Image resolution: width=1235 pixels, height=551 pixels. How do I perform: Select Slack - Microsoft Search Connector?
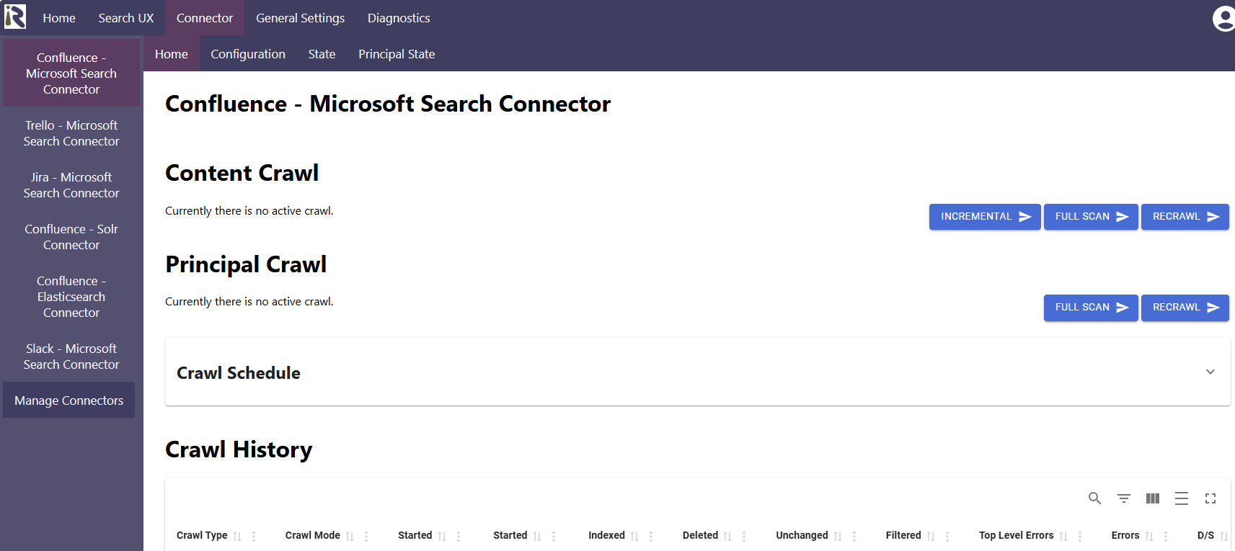coord(71,357)
